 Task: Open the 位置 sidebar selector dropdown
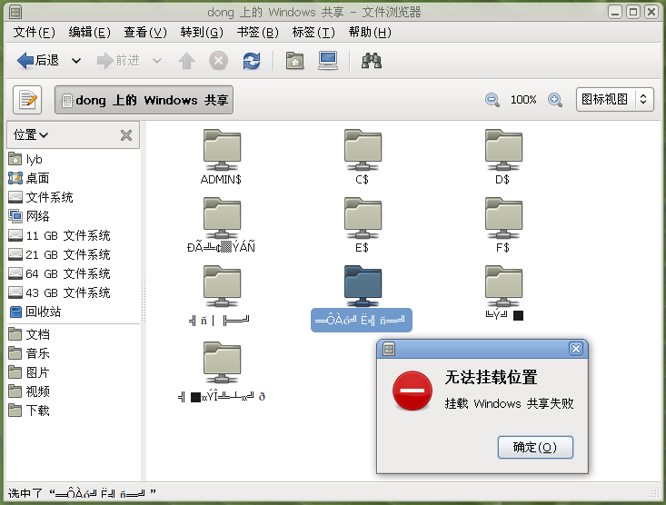[31, 135]
